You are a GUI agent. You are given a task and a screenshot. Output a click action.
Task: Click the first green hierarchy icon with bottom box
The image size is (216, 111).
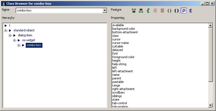coord(134,11)
